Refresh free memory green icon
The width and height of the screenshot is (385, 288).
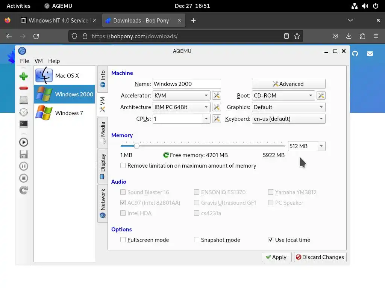[166, 155]
